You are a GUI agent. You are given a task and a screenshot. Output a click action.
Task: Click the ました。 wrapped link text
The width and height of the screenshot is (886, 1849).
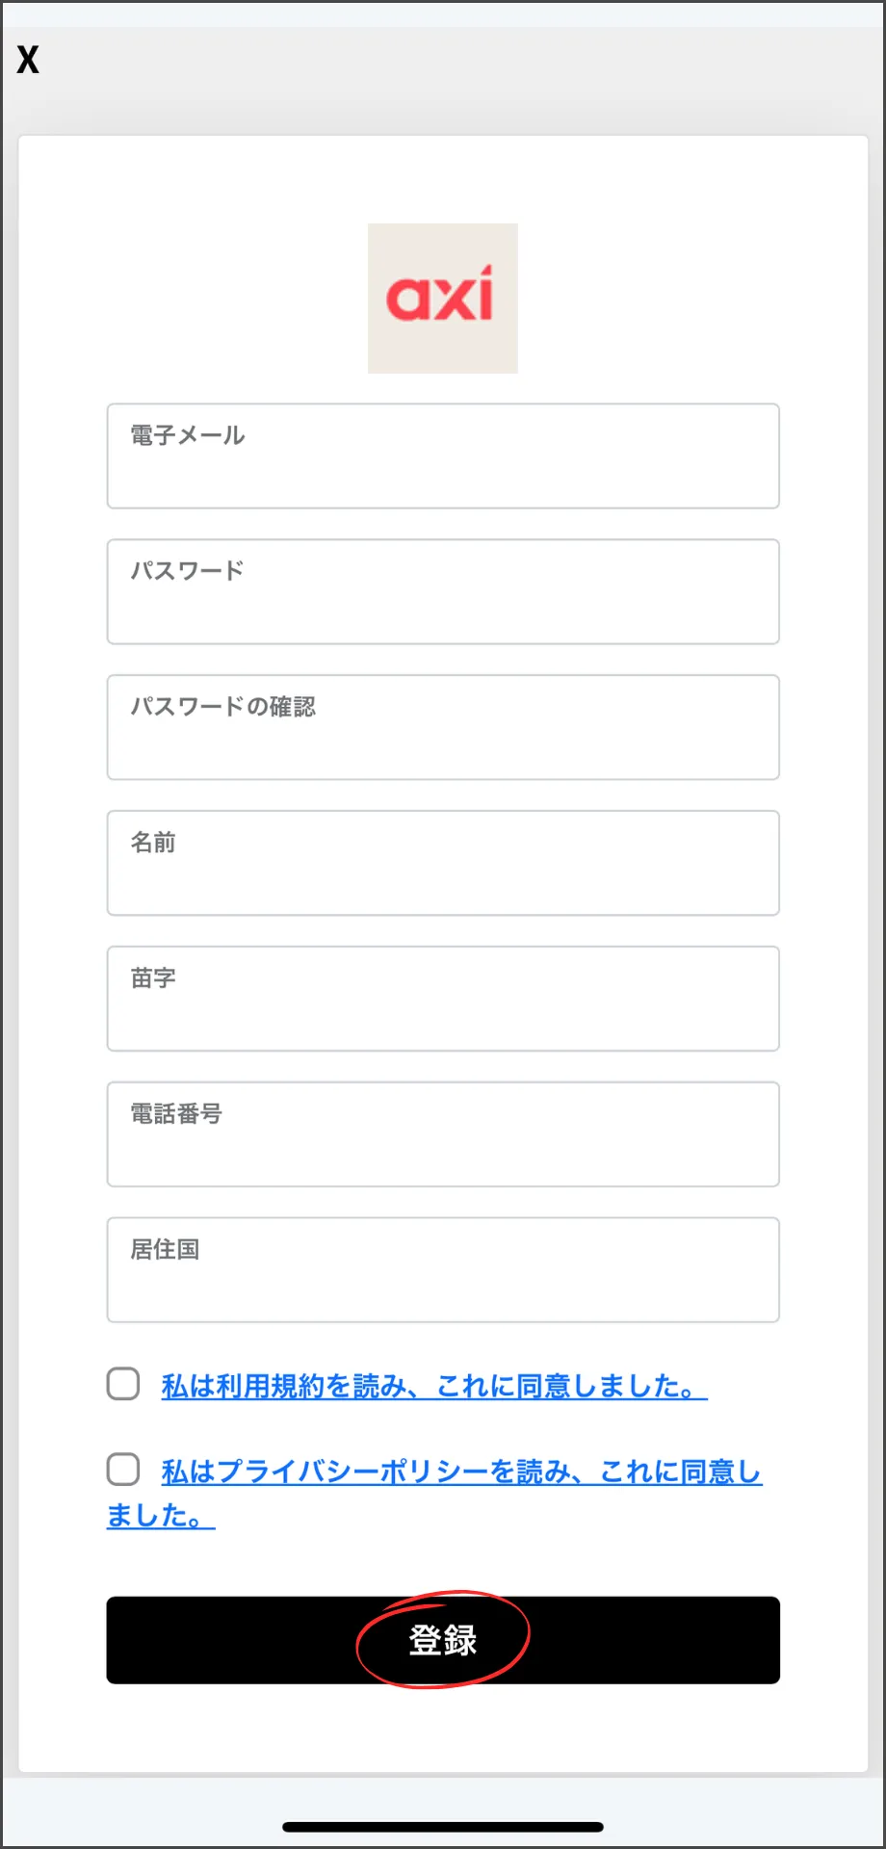click(160, 1516)
